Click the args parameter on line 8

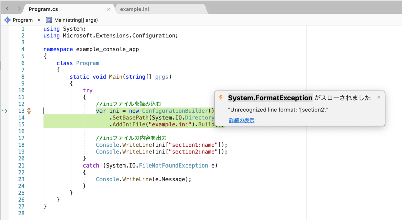[x=162, y=77]
